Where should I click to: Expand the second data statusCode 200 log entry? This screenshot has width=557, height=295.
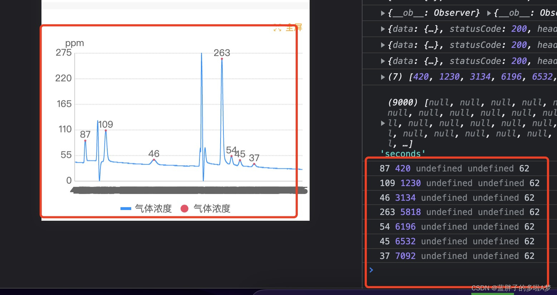tap(383, 45)
